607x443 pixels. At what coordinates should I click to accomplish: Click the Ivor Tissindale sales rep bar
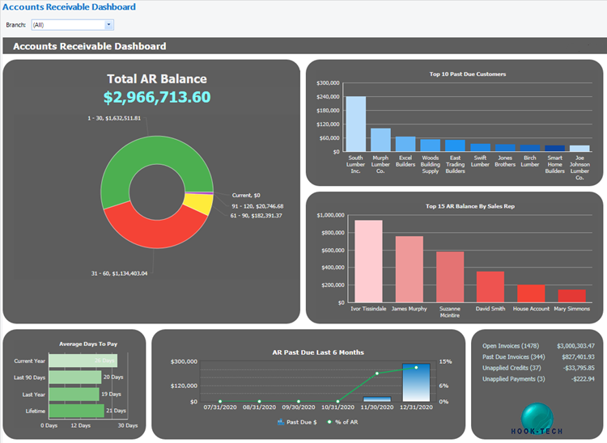(368, 261)
